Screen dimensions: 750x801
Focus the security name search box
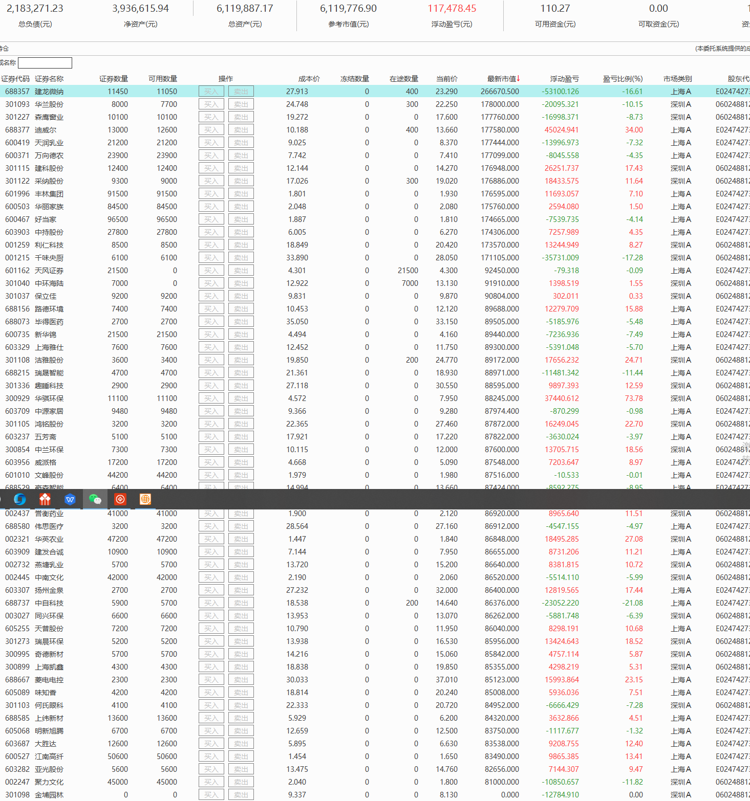pos(45,63)
